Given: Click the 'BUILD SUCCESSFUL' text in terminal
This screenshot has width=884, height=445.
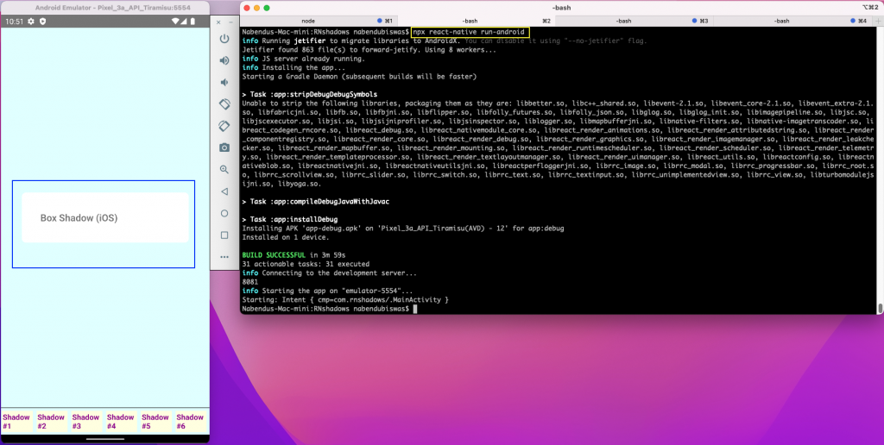Looking at the screenshot, I should point(274,255).
